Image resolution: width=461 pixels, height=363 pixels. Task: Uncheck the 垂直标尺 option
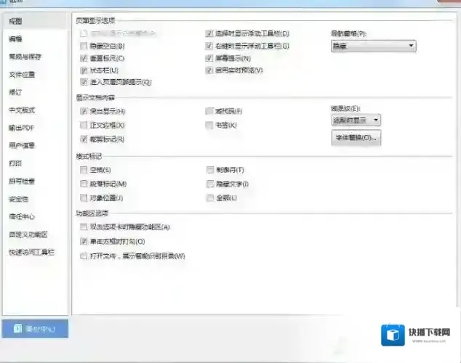click(x=84, y=58)
